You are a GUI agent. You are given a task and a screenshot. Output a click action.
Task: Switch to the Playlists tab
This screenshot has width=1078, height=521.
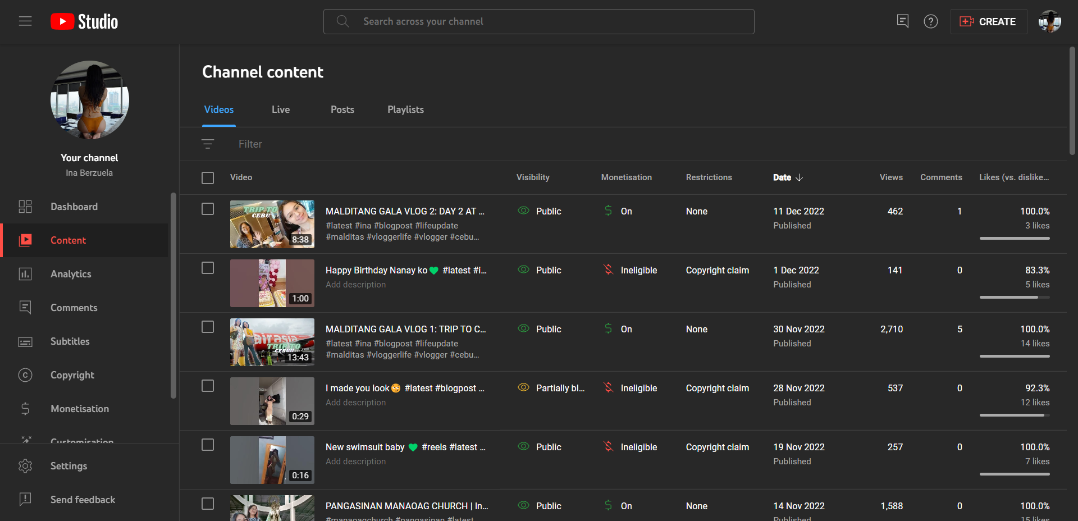click(405, 109)
